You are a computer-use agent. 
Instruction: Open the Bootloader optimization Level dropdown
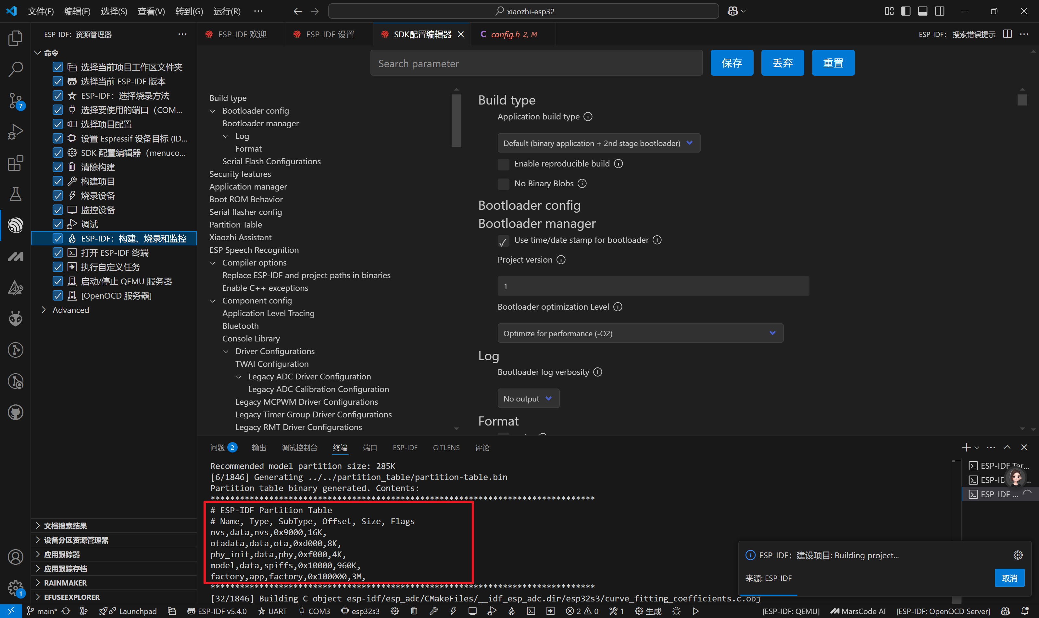point(640,333)
